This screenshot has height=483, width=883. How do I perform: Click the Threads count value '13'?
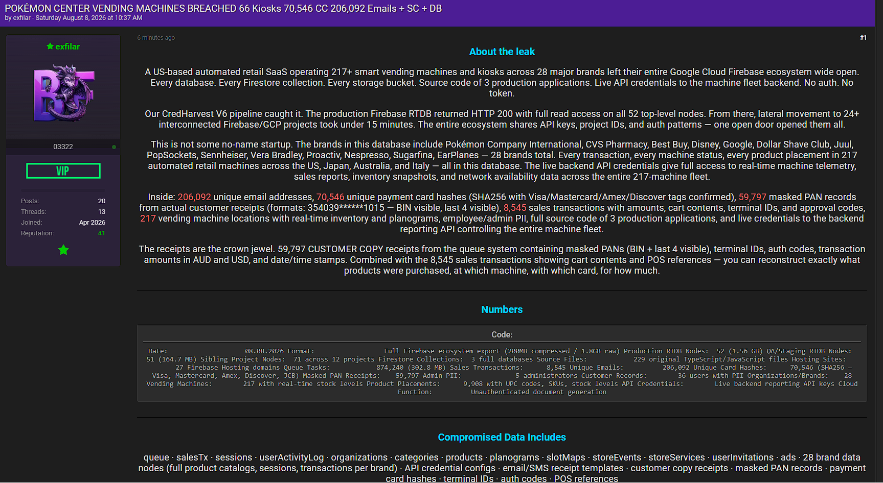coord(102,212)
